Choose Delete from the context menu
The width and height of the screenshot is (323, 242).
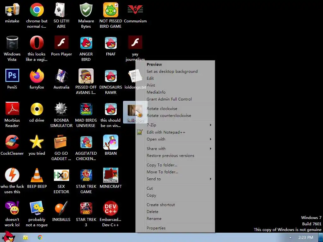coord(175,211)
